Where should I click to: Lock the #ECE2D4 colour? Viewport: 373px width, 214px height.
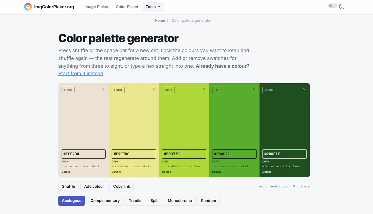pos(68,90)
